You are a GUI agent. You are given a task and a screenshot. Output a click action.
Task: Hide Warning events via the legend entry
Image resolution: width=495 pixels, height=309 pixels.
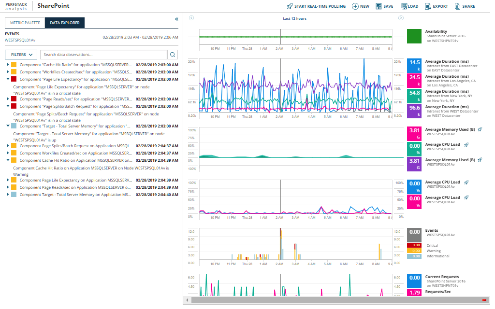(x=432, y=251)
